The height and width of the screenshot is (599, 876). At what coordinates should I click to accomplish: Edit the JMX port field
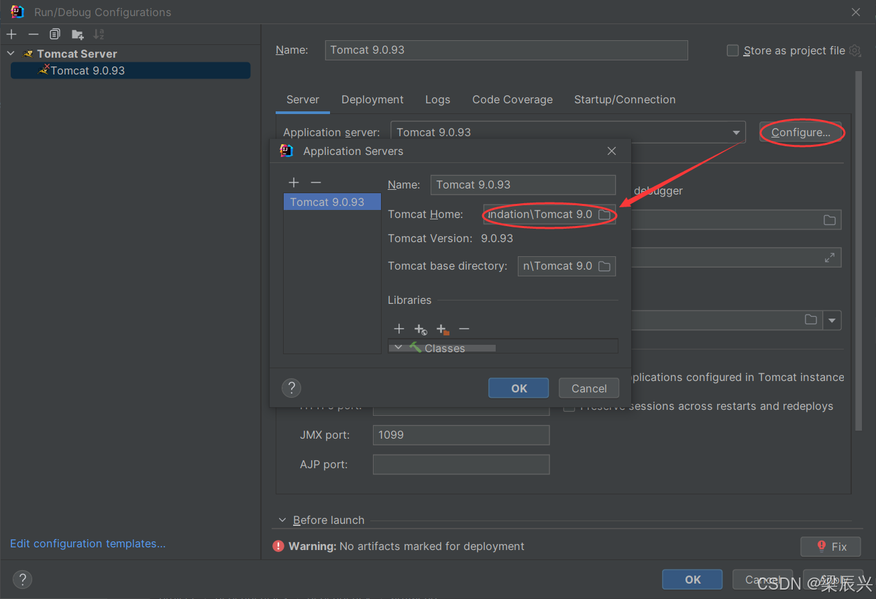461,435
